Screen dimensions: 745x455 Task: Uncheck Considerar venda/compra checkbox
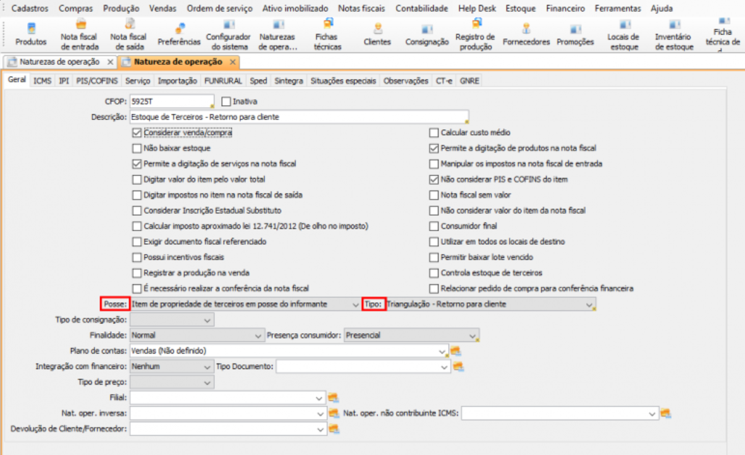coord(137,133)
